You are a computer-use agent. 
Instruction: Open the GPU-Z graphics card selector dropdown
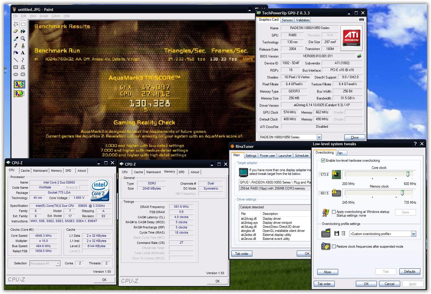(319, 137)
